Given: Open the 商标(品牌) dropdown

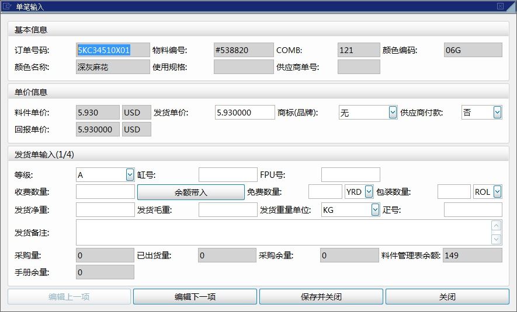Looking at the screenshot, I should [393, 113].
